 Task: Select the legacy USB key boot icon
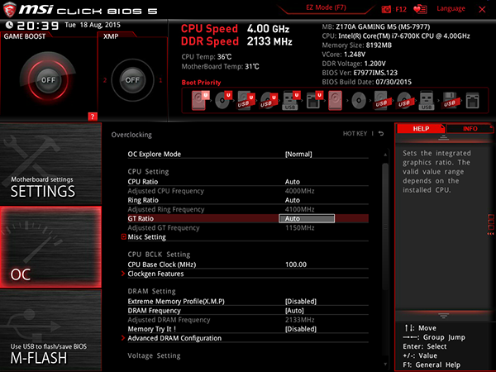(427, 101)
